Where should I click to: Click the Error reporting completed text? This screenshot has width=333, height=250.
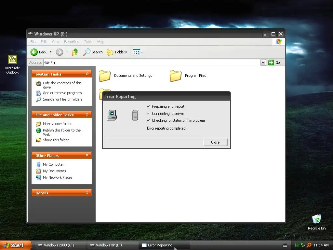pyautogui.click(x=166, y=128)
